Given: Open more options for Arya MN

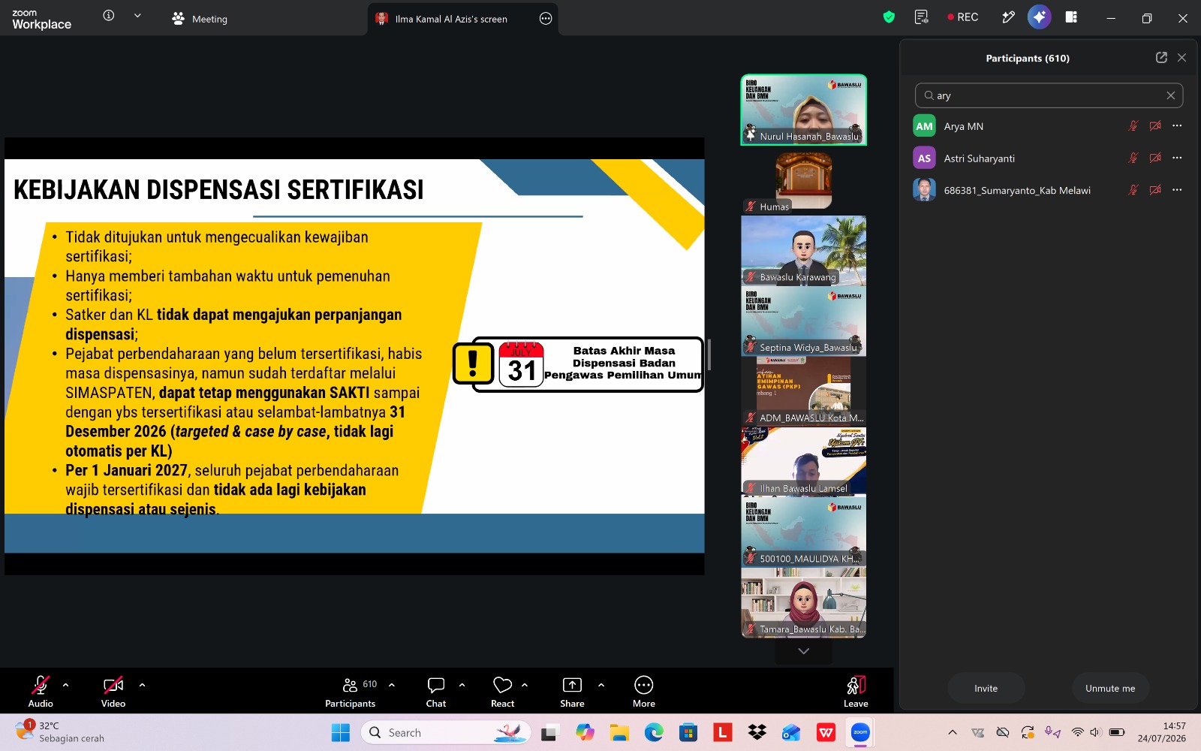Looking at the screenshot, I should click(x=1177, y=126).
